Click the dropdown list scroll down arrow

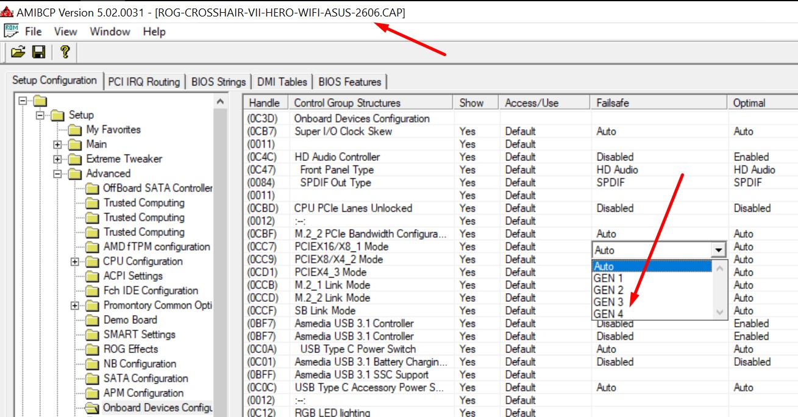point(719,312)
